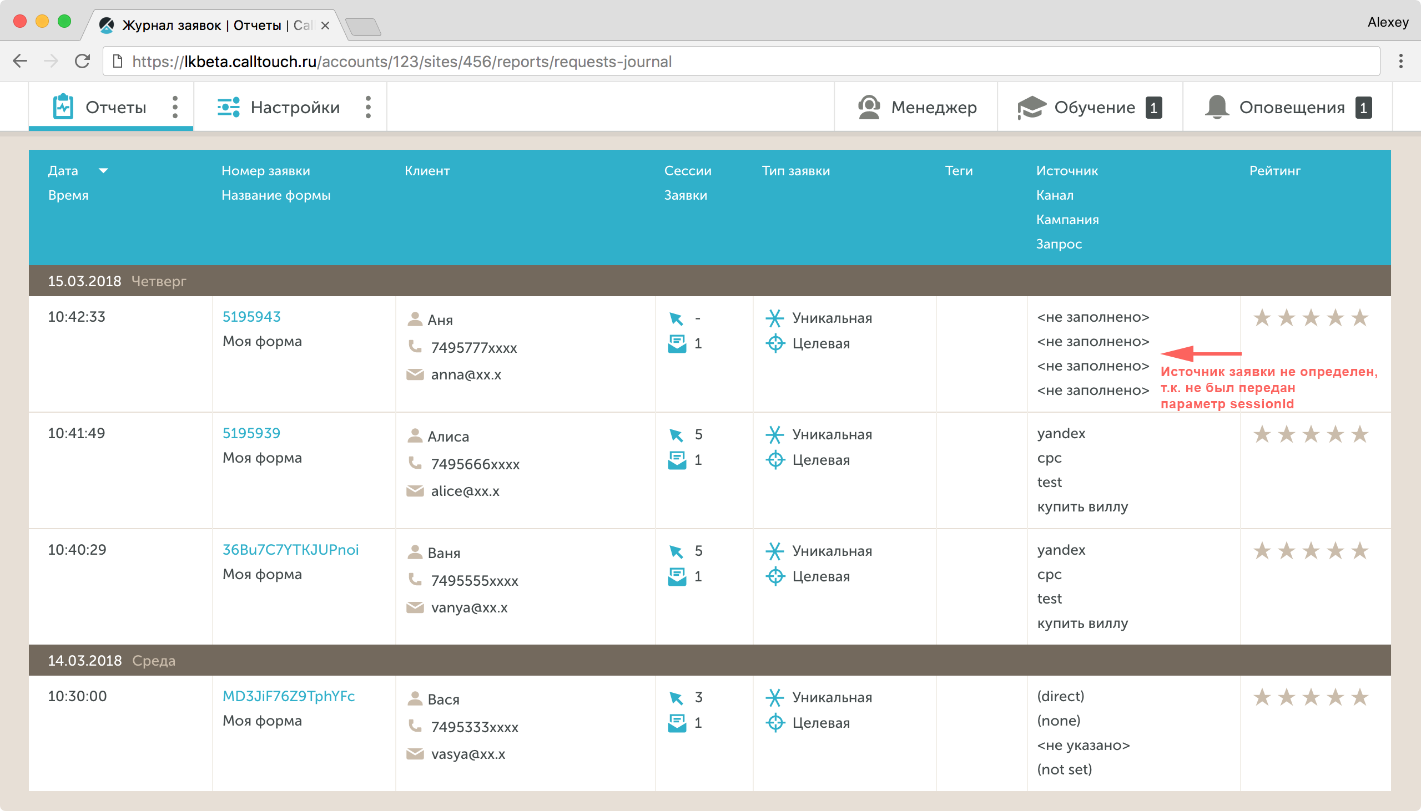This screenshot has width=1421, height=811.
Task: Click the Настройки sliders icon
Action: (229, 107)
